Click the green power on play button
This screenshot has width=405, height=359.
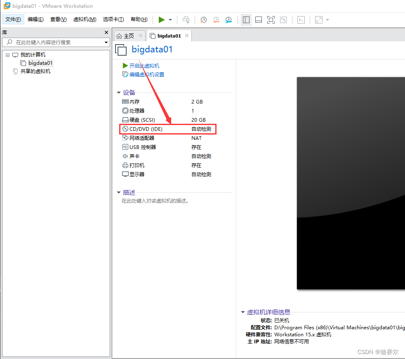(x=161, y=20)
